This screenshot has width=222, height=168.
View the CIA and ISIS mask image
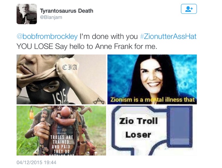pyautogui.click(x=61, y=80)
